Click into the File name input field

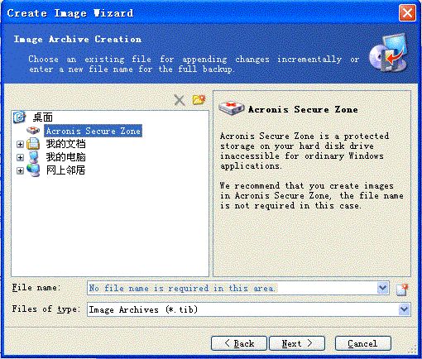(x=233, y=288)
